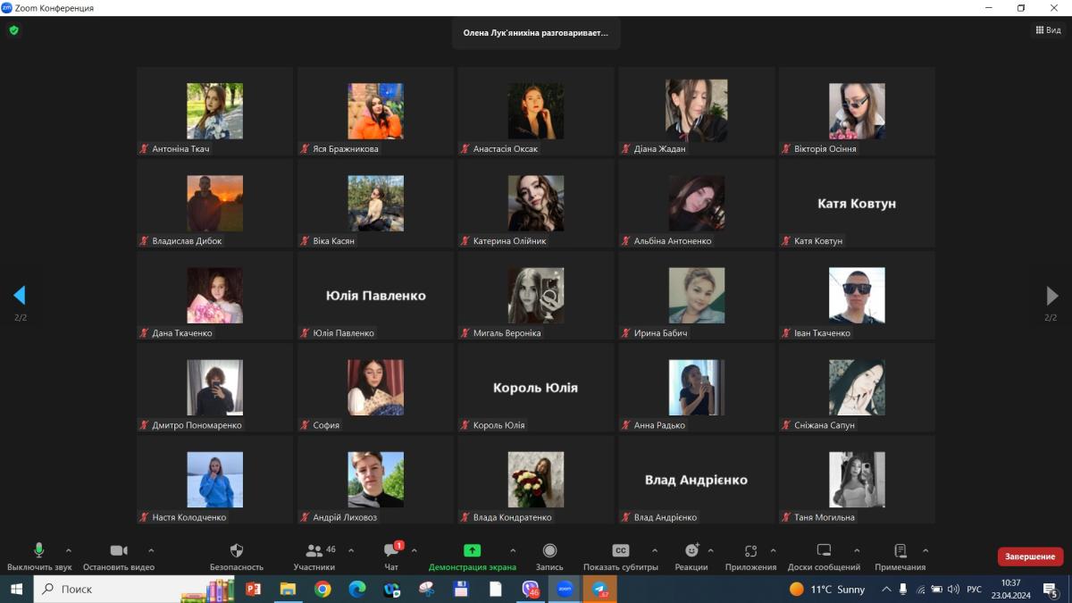Open the Participants (Участники) panel

click(314, 551)
